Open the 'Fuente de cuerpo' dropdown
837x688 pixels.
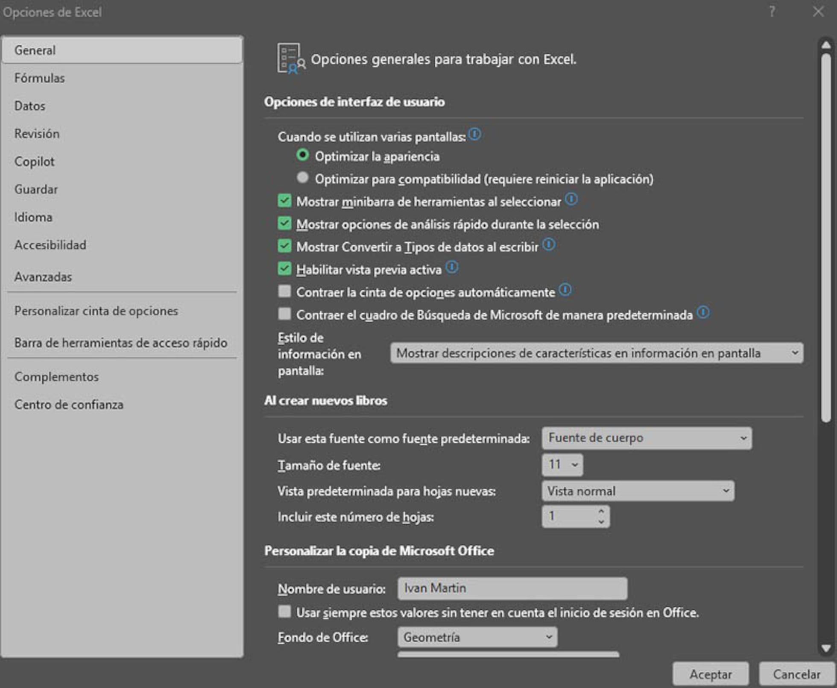pyautogui.click(x=744, y=438)
